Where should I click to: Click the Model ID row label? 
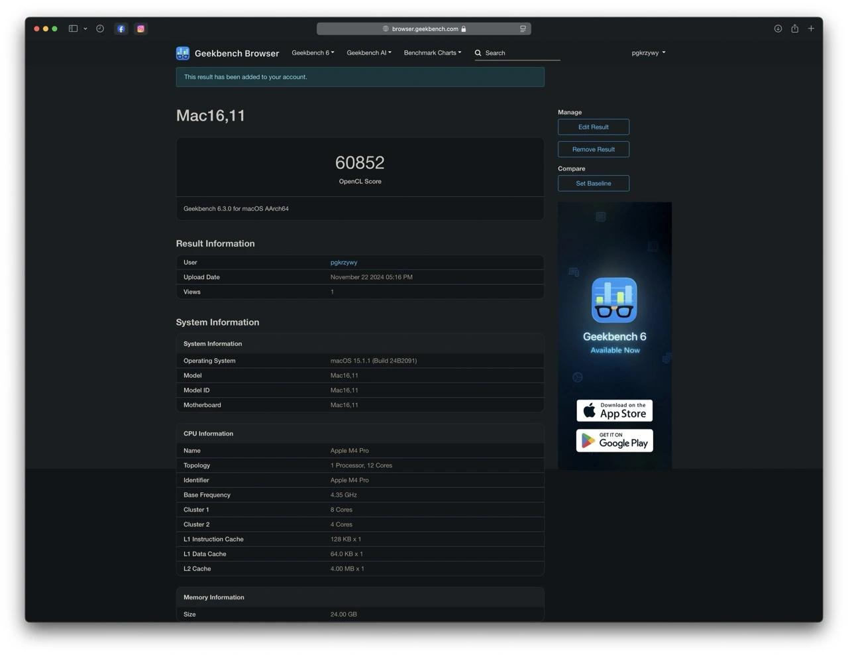tap(196, 390)
